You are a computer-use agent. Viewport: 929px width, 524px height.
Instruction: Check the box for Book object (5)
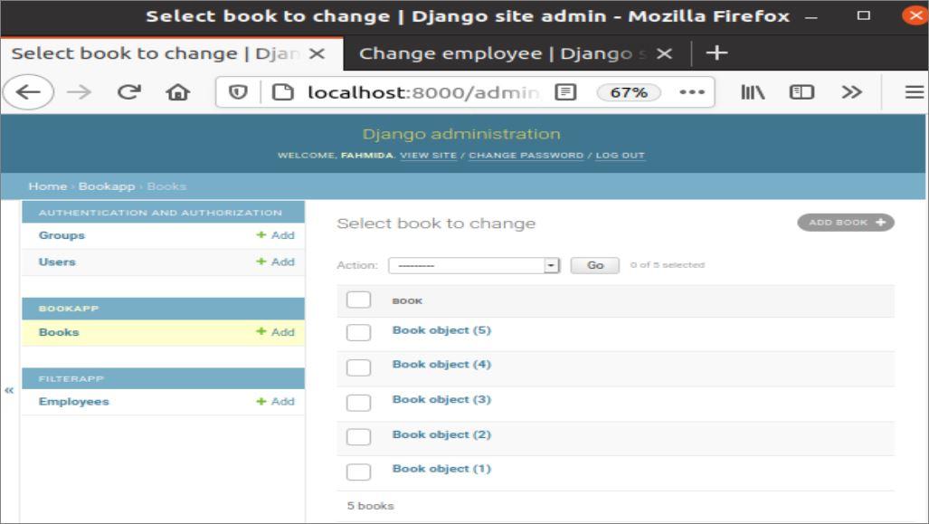tap(358, 332)
